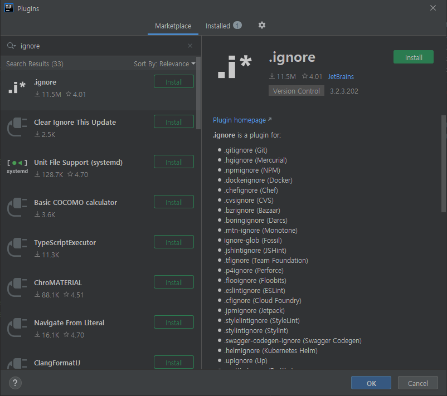Click the Installed count badge
Image resolution: width=447 pixels, height=396 pixels.
[237, 26]
